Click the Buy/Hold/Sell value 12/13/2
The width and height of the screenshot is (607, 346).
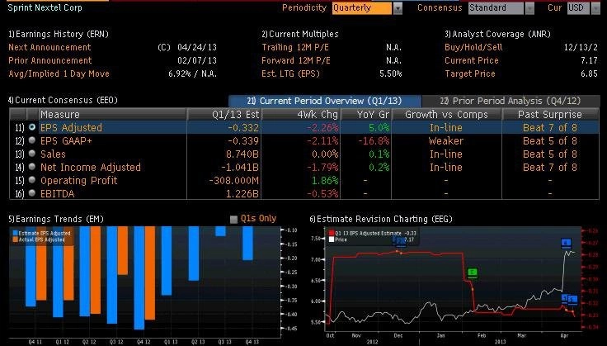(581, 47)
